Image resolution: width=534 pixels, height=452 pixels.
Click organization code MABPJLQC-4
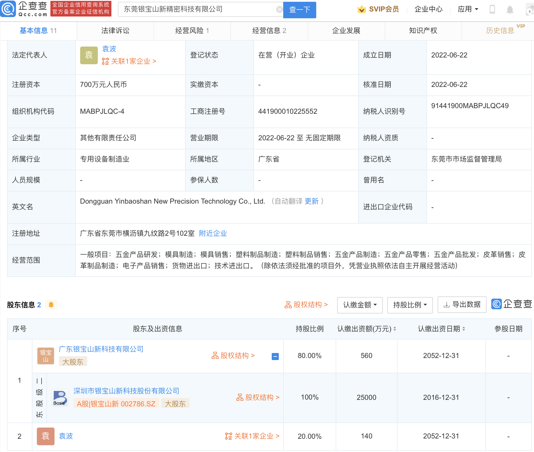pyautogui.click(x=102, y=111)
